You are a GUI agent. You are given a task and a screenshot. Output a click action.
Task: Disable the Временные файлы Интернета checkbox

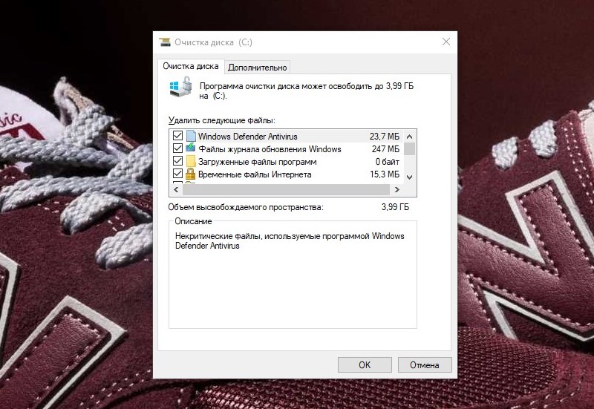(177, 174)
